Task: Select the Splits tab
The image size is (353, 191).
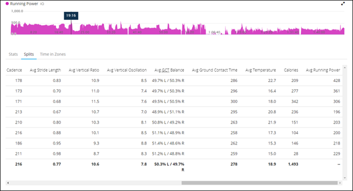Action: [x=29, y=54]
